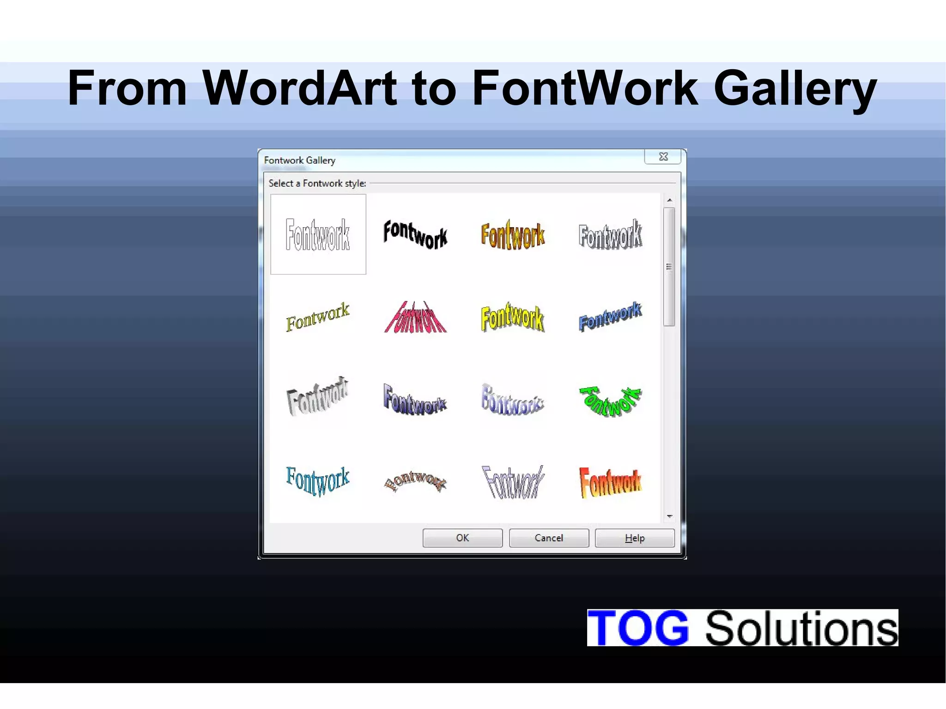Viewport: 946px width, 709px height.
Task: Choose the brown arched Fontwork style
Action: 415,481
